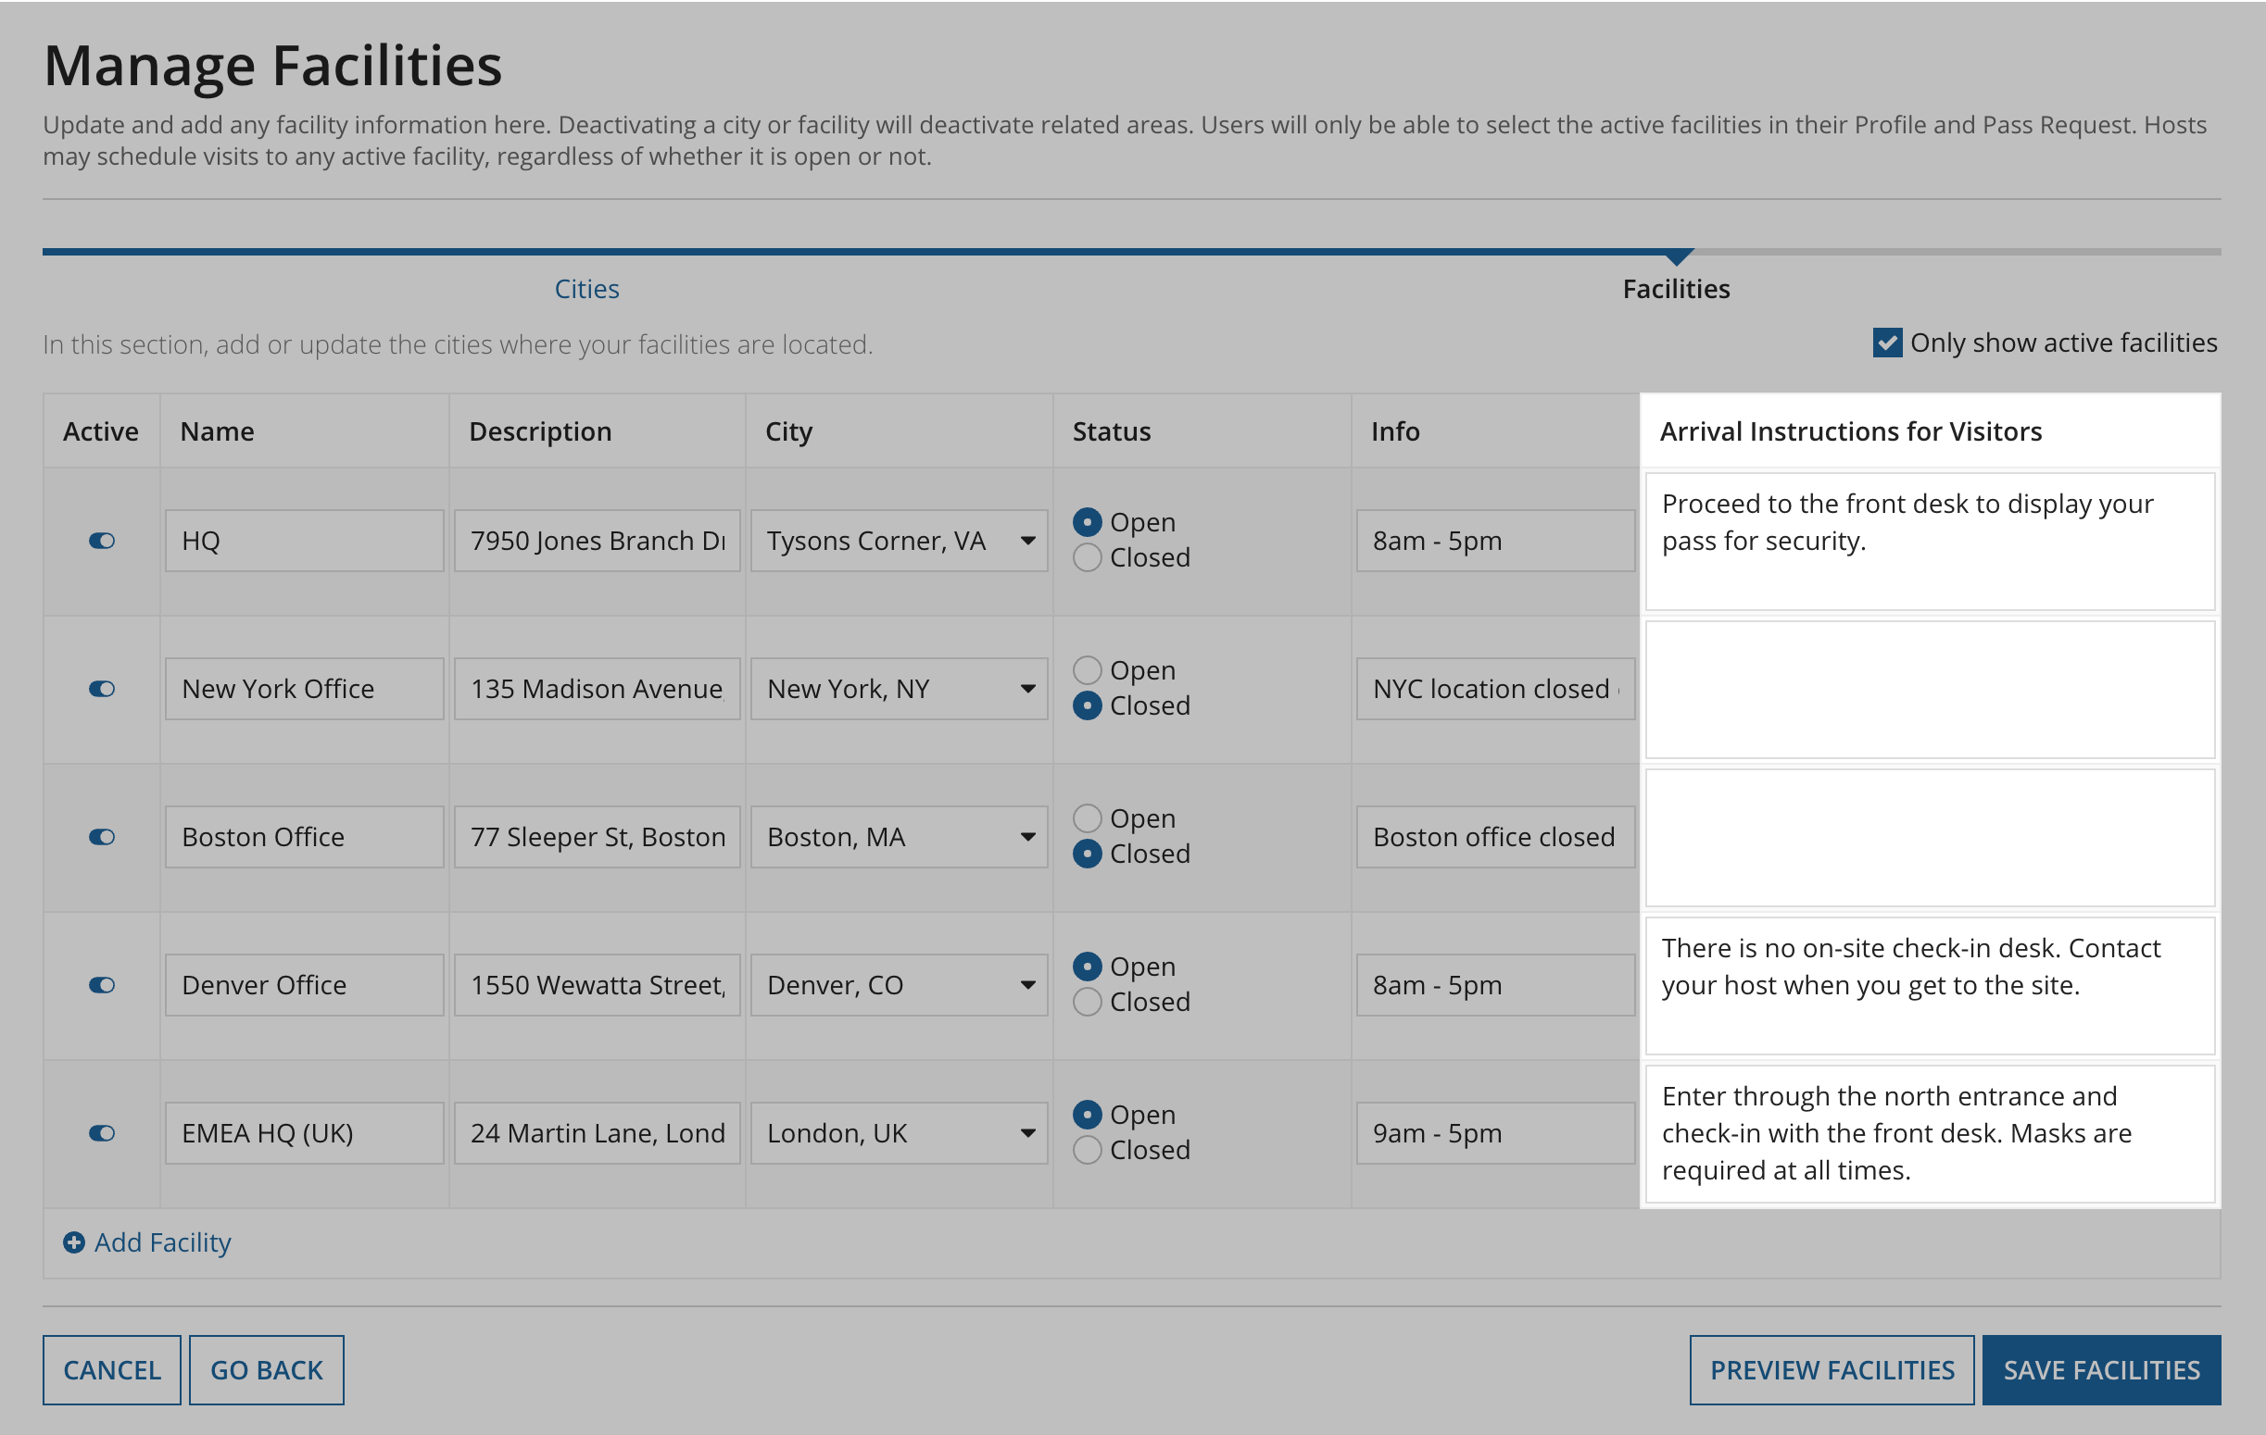2266x1435 pixels.
Task: Click empty arrival instructions for New York Office
Action: 1930,689
